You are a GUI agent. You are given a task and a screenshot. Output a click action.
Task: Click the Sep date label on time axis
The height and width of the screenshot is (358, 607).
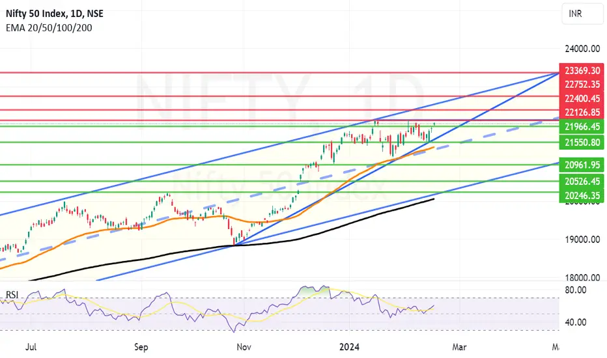(141, 347)
